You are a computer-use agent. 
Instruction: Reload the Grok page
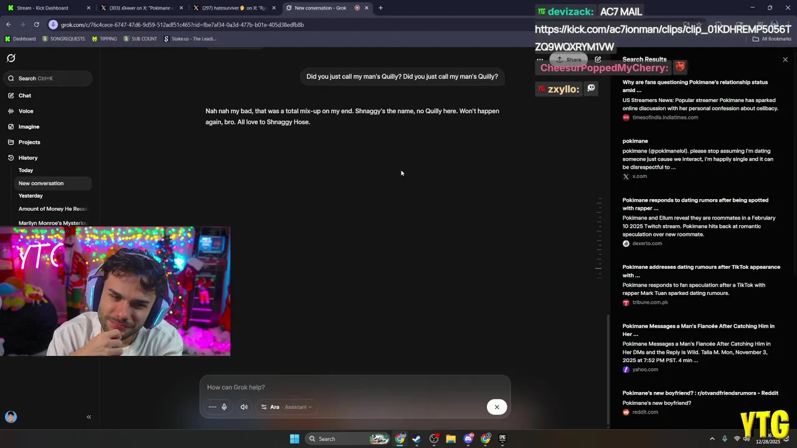(x=36, y=25)
